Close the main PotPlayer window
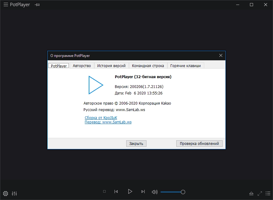Viewport: 273px width, 200px height. (x=266, y=5)
